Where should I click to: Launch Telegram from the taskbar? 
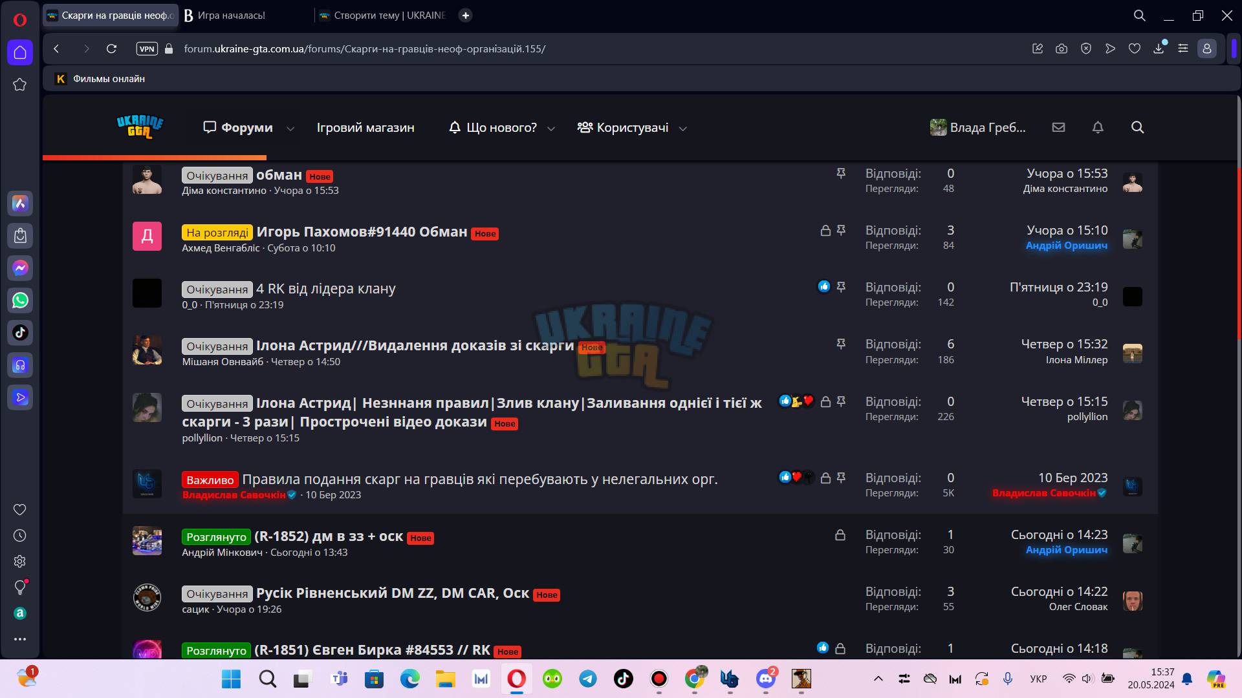point(588,679)
